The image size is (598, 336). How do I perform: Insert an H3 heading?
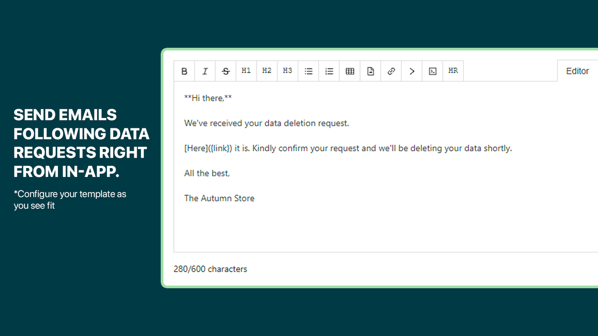point(287,71)
